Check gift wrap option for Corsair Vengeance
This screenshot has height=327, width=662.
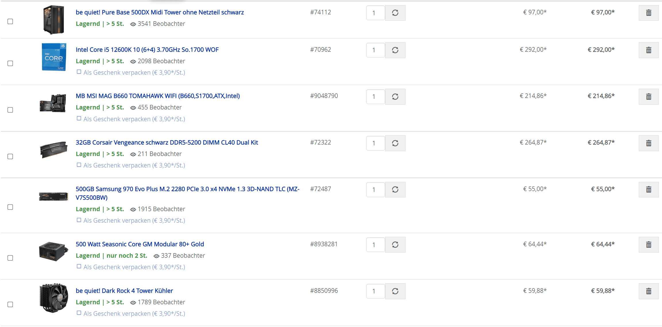click(x=79, y=165)
